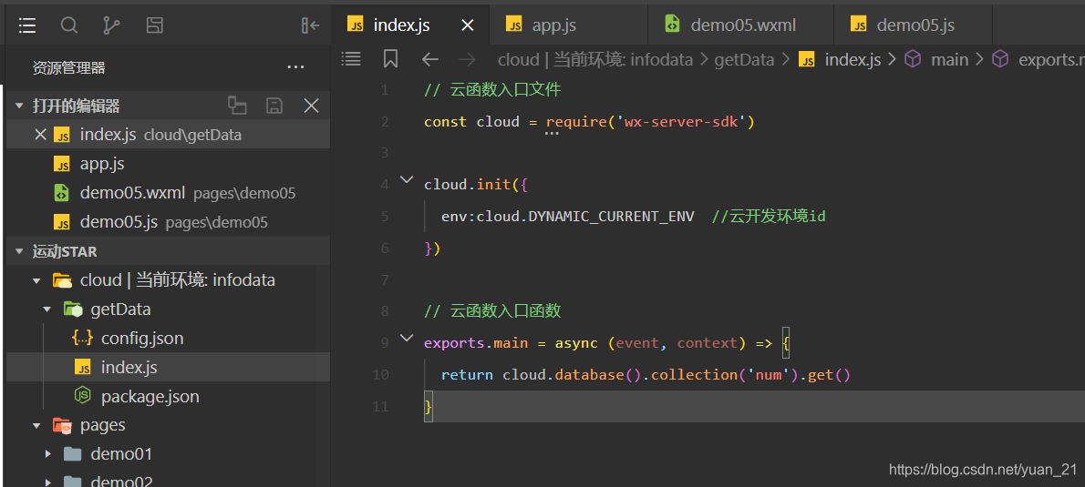This screenshot has height=487, width=1085.
Task: Open the source control branch icon
Action: (110, 25)
